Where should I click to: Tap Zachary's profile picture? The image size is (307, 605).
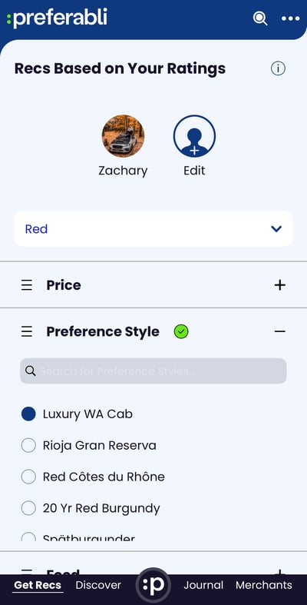[123, 136]
